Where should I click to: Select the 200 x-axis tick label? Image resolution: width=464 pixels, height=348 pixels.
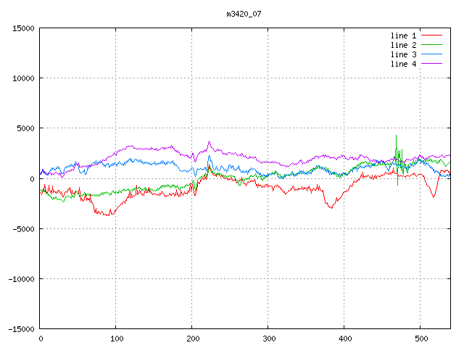(192, 339)
